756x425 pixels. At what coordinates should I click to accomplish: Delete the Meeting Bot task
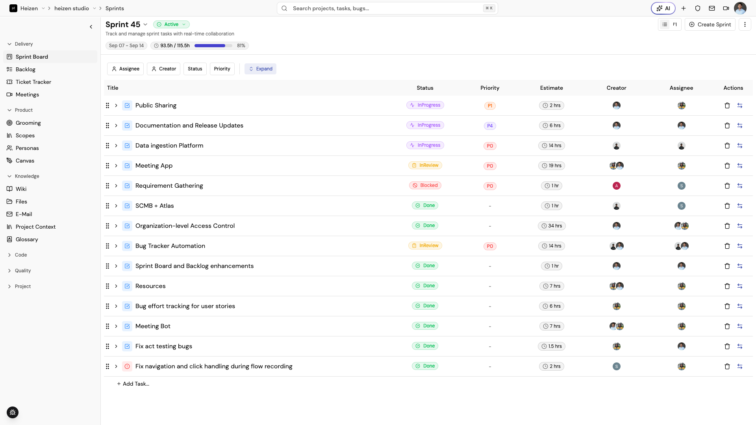point(727,326)
